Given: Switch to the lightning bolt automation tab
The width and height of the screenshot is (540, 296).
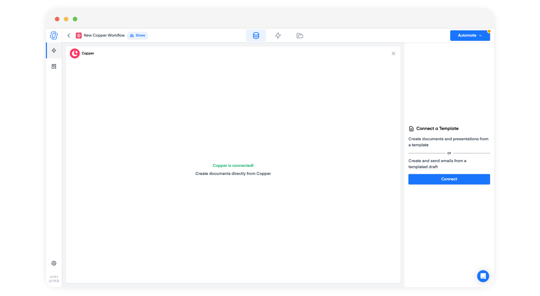Looking at the screenshot, I should tap(278, 35).
